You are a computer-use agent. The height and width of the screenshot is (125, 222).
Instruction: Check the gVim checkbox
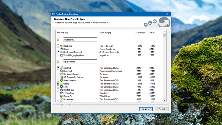58,87
